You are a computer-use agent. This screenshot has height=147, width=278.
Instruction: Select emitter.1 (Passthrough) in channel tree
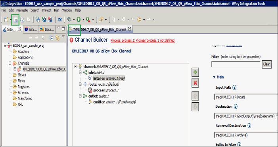tap(115, 102)
